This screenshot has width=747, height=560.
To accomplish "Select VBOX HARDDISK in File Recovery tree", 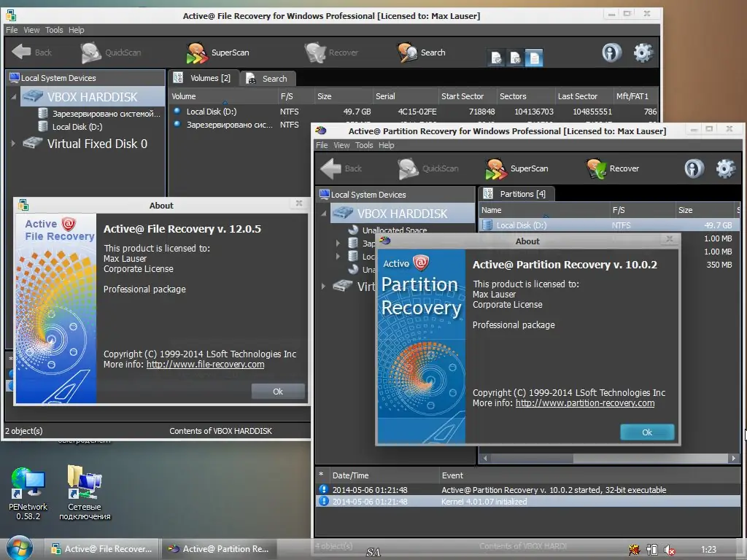I will [93, 97].
